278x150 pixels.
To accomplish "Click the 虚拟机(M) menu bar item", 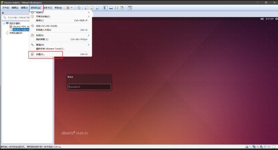I will [x=36, y=8].
